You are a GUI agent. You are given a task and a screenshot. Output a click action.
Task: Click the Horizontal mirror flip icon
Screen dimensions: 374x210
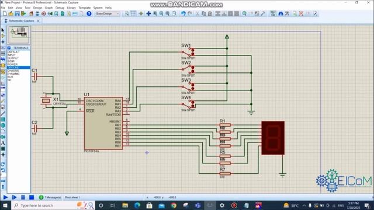[3, 181]
